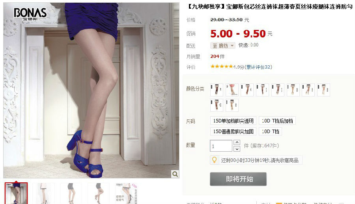355x204 pixels.
Task: View the fifth thumbnail with BONAS packaging
Action: [x=126, y=194]
